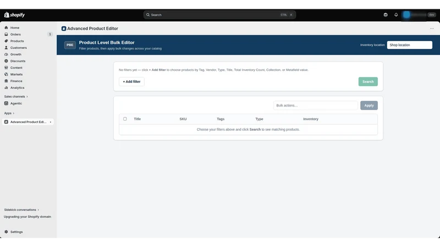Click the pin dot beside Advanced Product Editor

51,122
